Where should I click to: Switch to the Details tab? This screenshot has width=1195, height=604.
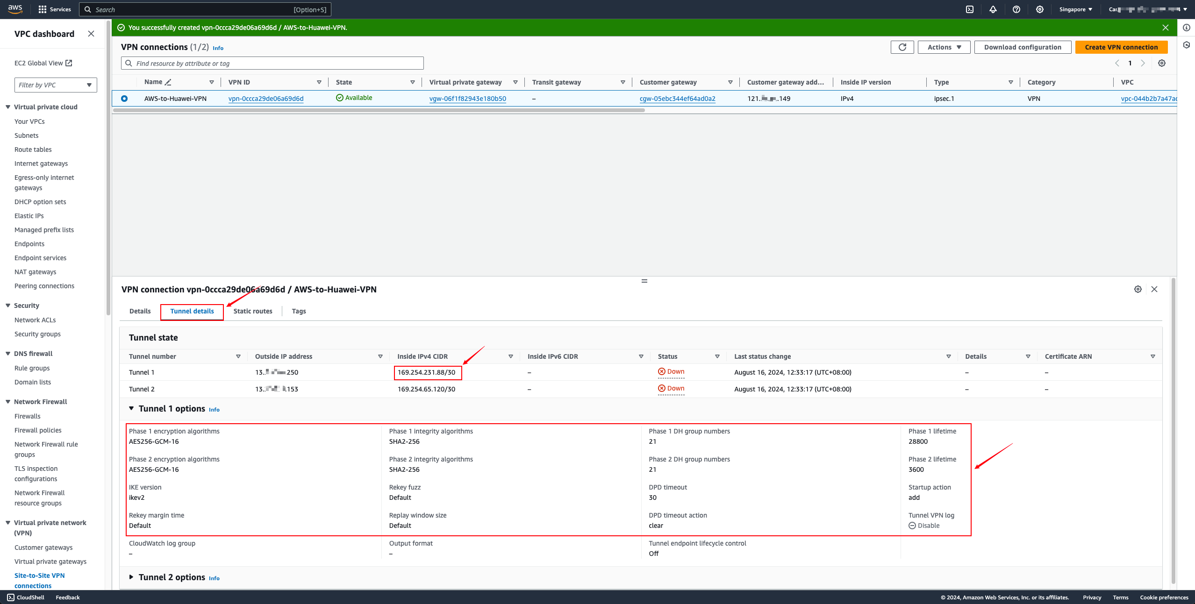click(x=139, y=311)
